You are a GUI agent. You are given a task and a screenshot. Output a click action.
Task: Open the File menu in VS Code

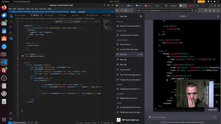pos(10,9)
